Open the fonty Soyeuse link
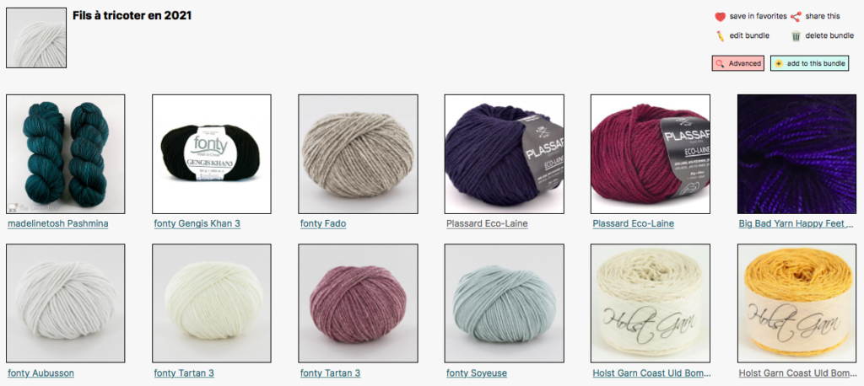864x386 pixels. [477, 373]
